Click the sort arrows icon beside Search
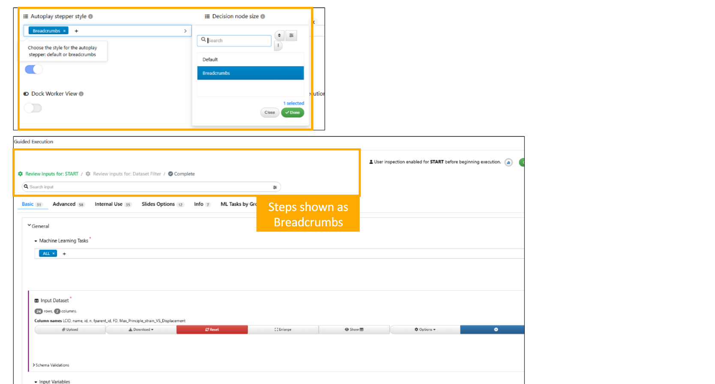 pos(279,35)
